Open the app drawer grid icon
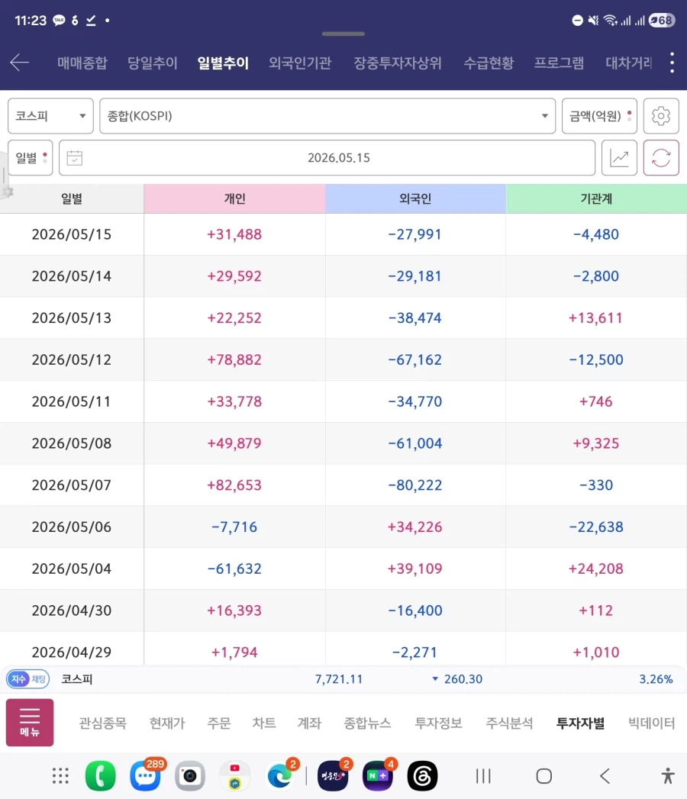Image resolution: width=687 pixels, height=799 pixels. coord(60,776)
